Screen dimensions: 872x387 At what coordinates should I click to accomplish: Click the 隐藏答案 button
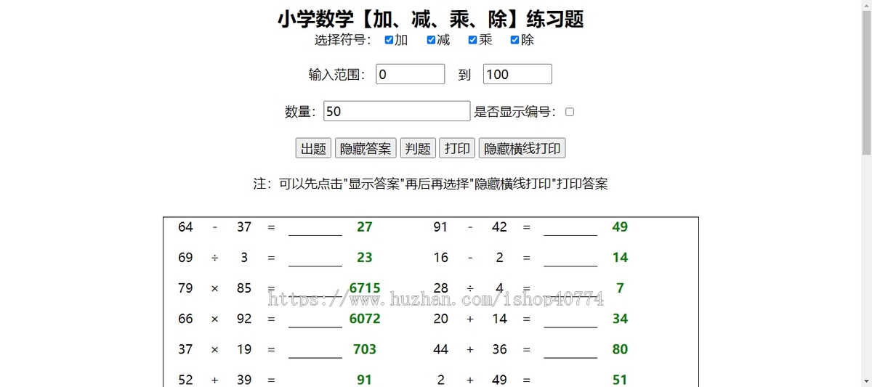pyautogui.click(x=366, y=148)
